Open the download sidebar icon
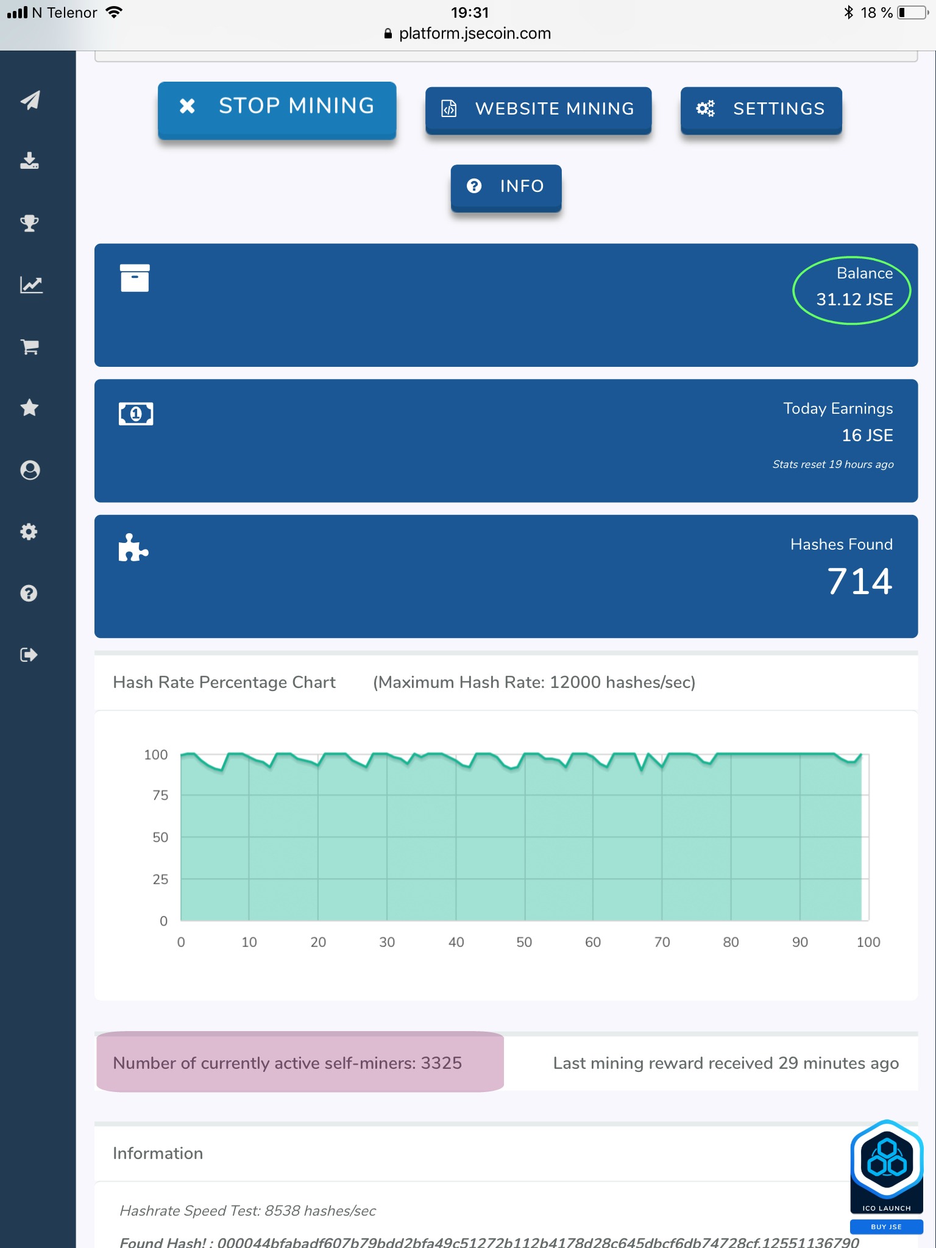Viewport: 936px width, 1248px height. click(29, 161)
